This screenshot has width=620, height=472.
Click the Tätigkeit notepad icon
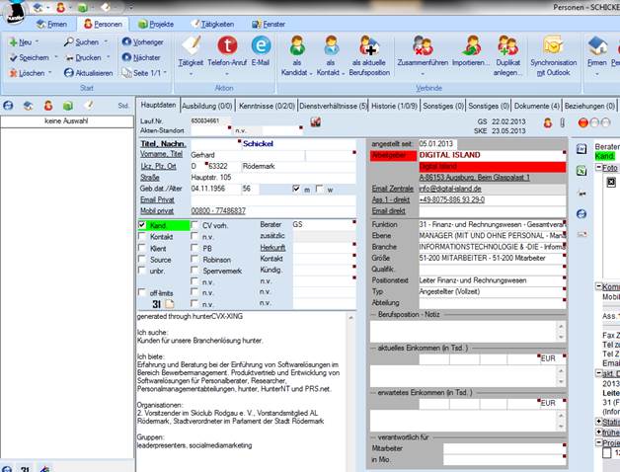pos(192,45)
